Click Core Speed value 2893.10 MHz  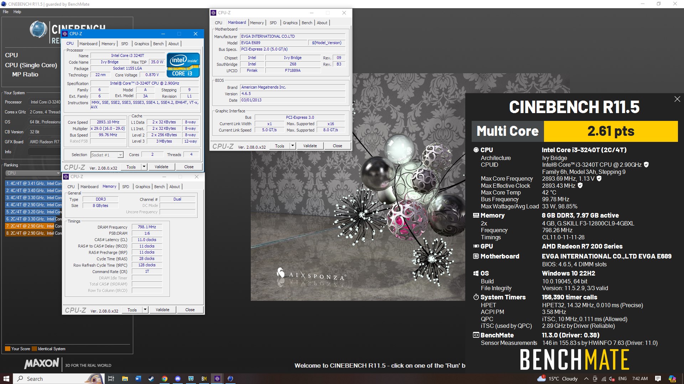108,122
